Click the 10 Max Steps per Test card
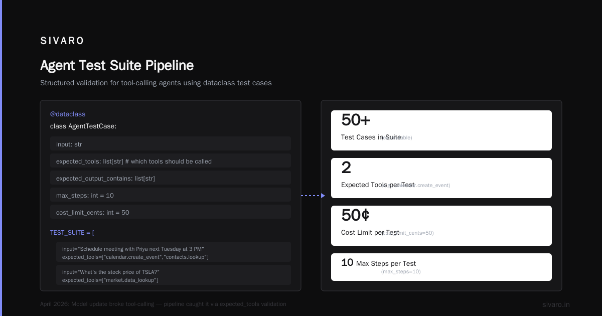This screenshot has height=316, width=602. click(441, 267)
